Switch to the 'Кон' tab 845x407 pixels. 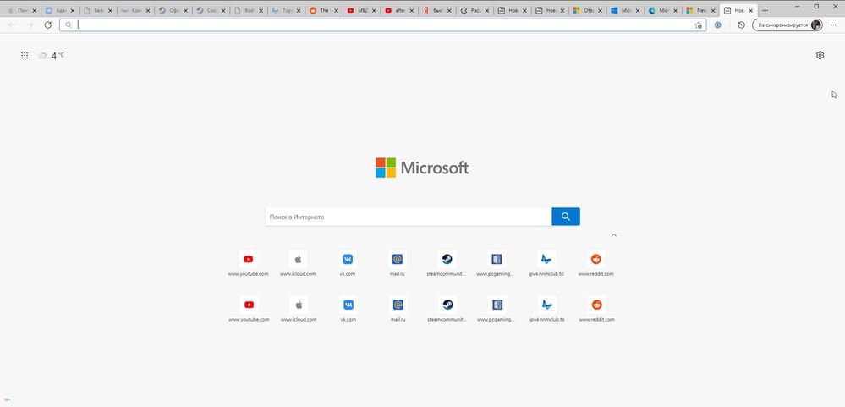pyautogui.click(x=134, y=10)
